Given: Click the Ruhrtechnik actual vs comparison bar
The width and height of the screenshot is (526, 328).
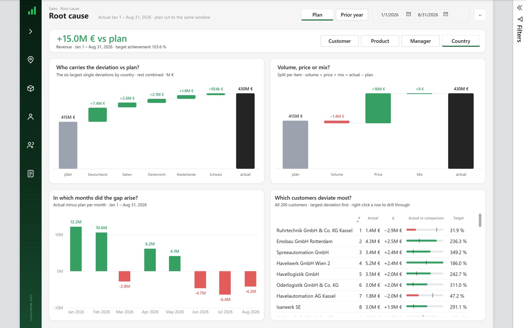Looking at the screenshot, I should tap(425, 230).
